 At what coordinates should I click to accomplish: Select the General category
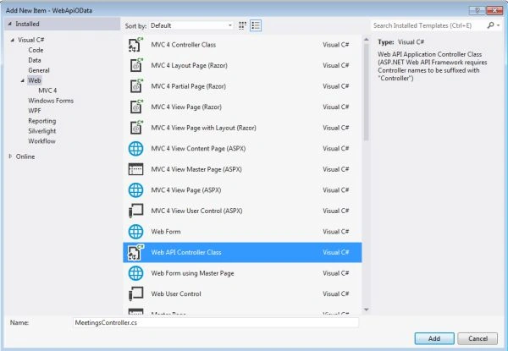tap(39, 70)
